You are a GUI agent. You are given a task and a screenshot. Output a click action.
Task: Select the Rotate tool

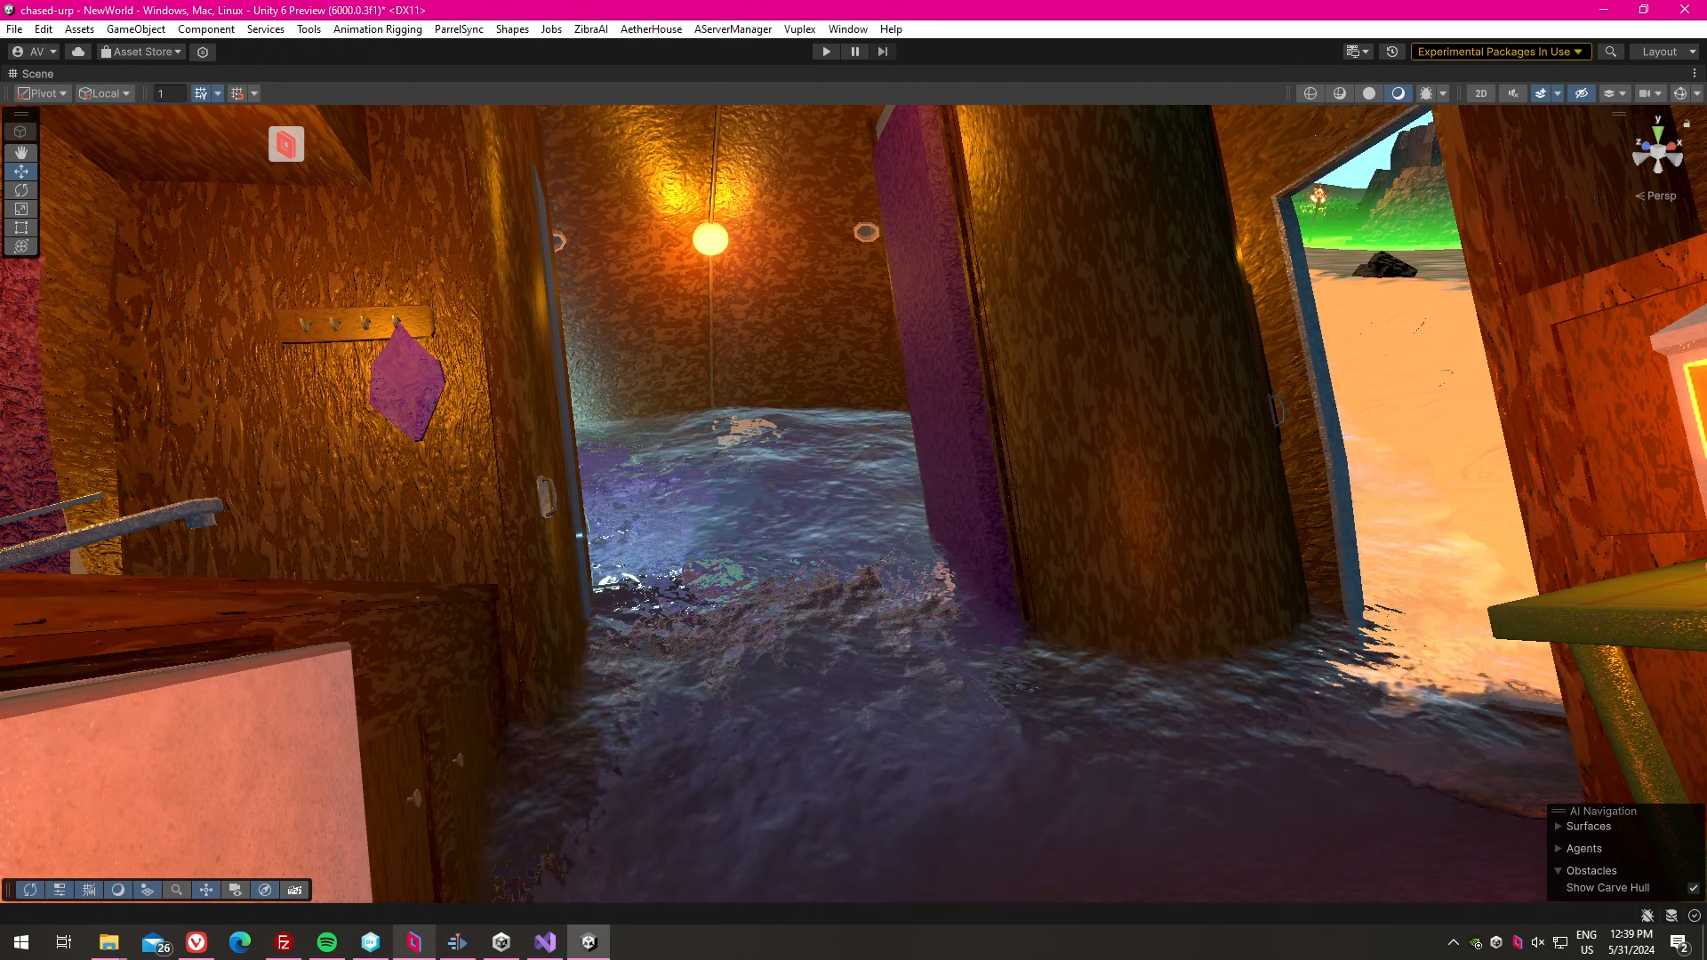21,190
